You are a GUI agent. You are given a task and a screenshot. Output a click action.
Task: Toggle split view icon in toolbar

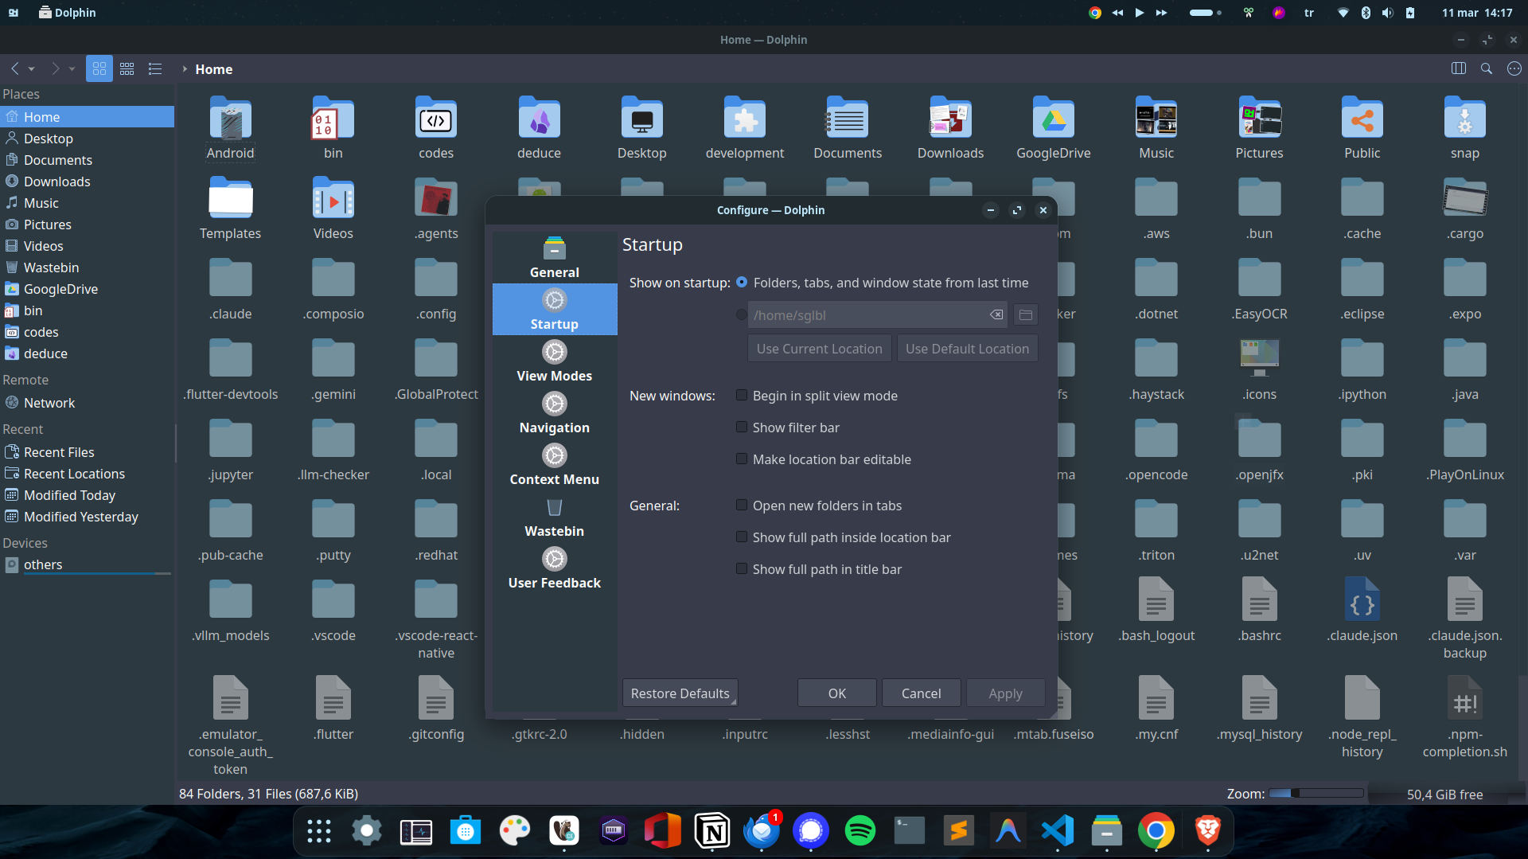coord(1458,69)
